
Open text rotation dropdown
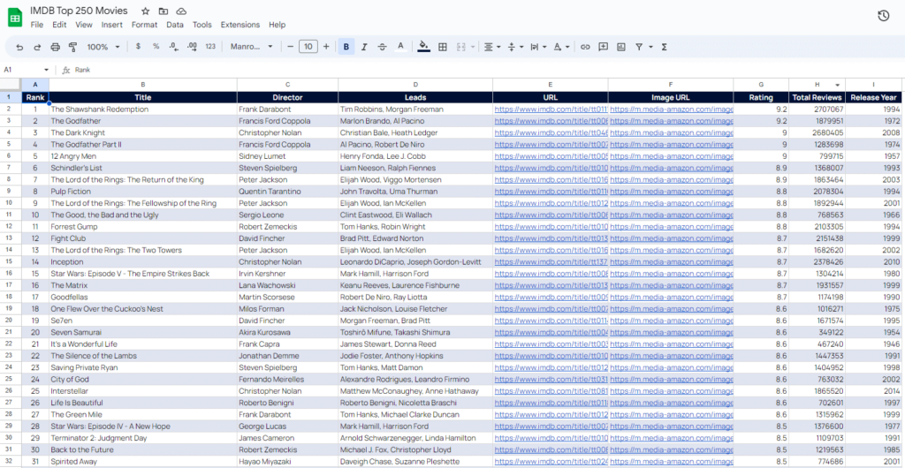click(561, 47)
